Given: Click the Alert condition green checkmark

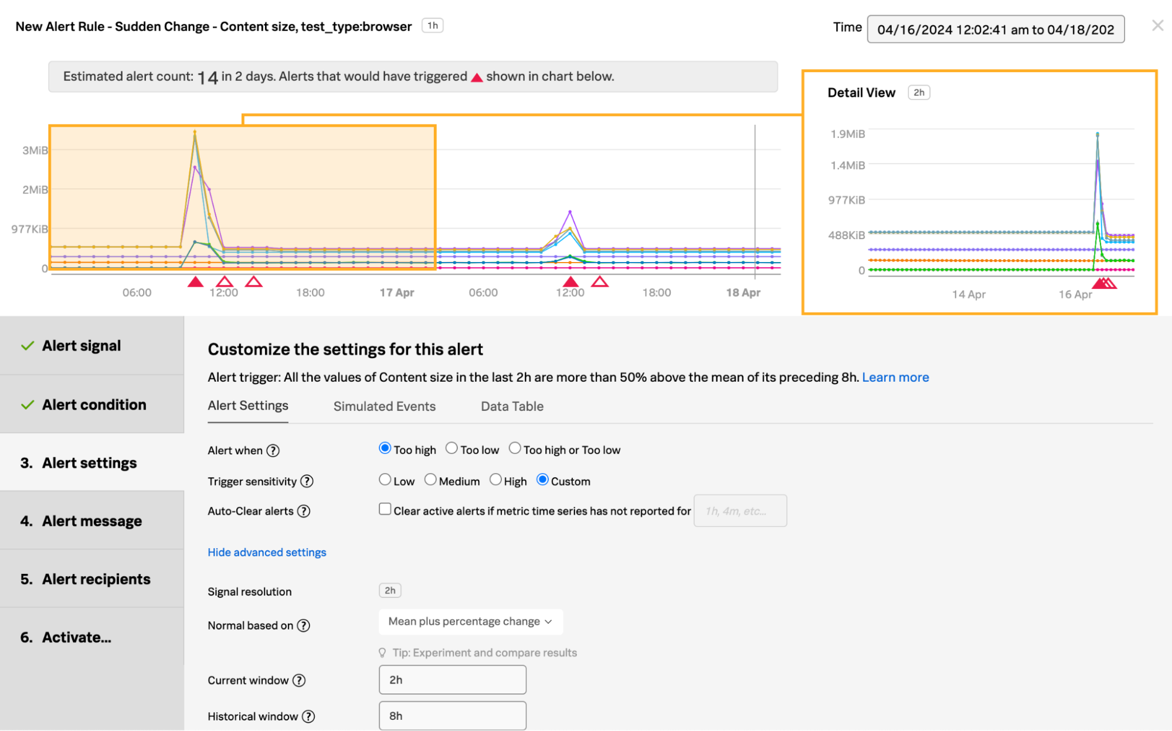Looking at the screenshot, I should pos(28,405).
